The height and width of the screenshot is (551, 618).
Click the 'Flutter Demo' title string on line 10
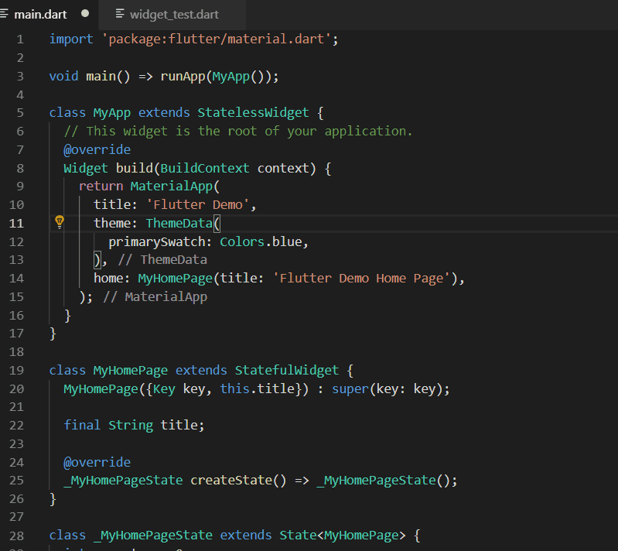197,205
